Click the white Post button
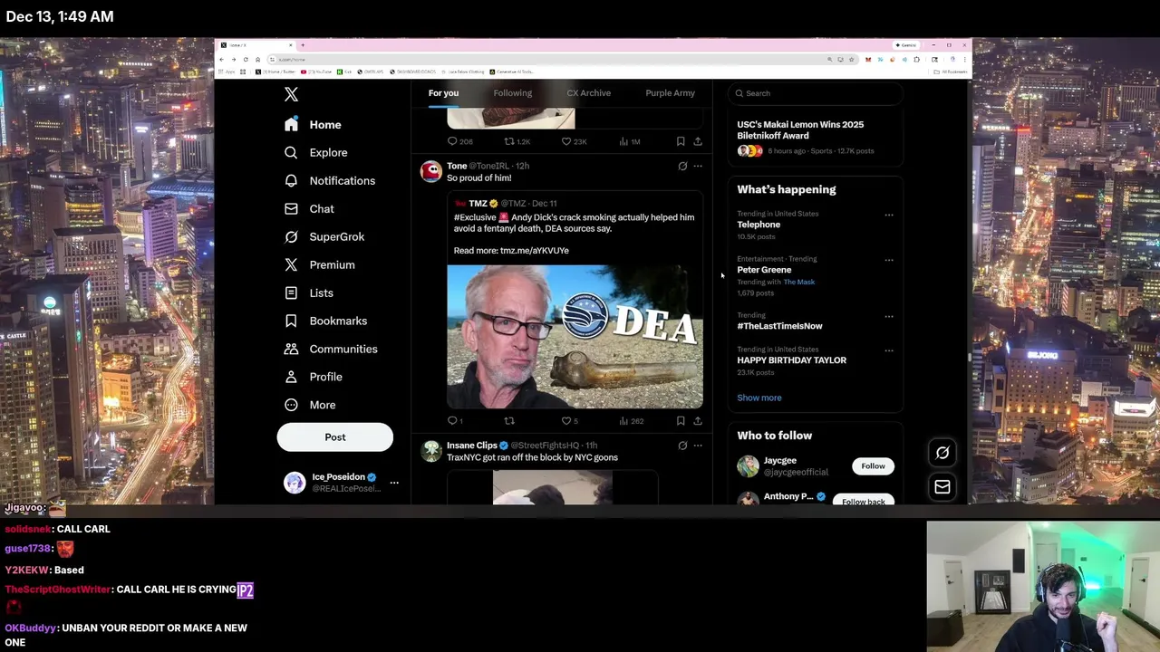This screenshot has width=1160, height=652. click(335, 437)
